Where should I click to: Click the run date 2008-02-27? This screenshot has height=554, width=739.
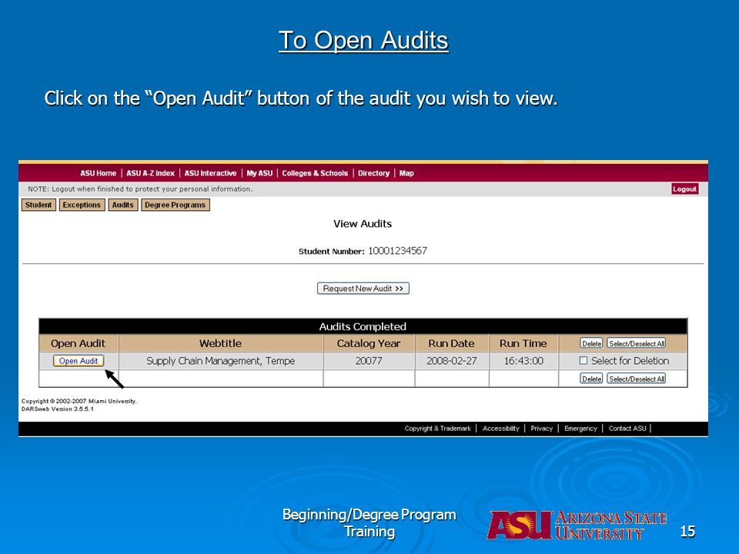click(452, 361)
